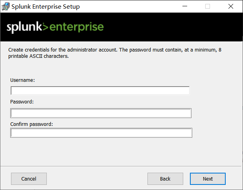Click the white "splunk" logo word
Image resolution: width=243 pixels, height=190 pixels.
24,27
